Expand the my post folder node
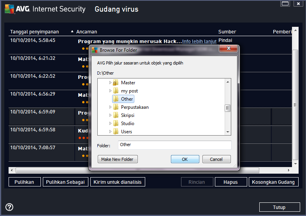 click(x=110, y=91)
